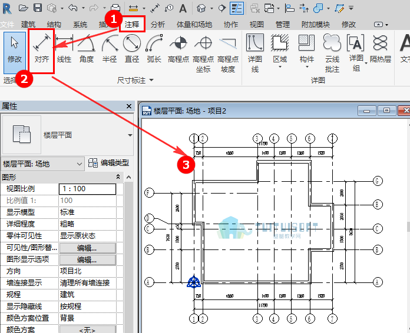This screenshot has height=333, width=410.
Task: Click the Redo arrow icon
Action: click(x=94, y=8)
